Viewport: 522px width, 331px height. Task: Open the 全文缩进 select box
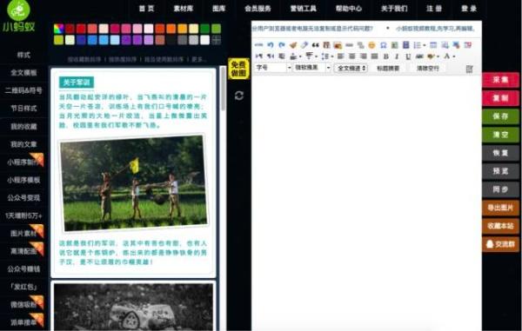pos(351,68)
